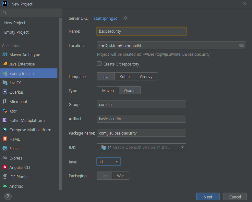Set packaging to War
This screenshot has height=202, width=252.
(x=121, y=176)
